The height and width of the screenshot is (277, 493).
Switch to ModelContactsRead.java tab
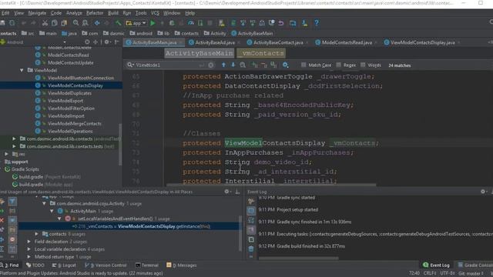coord(347,42)
